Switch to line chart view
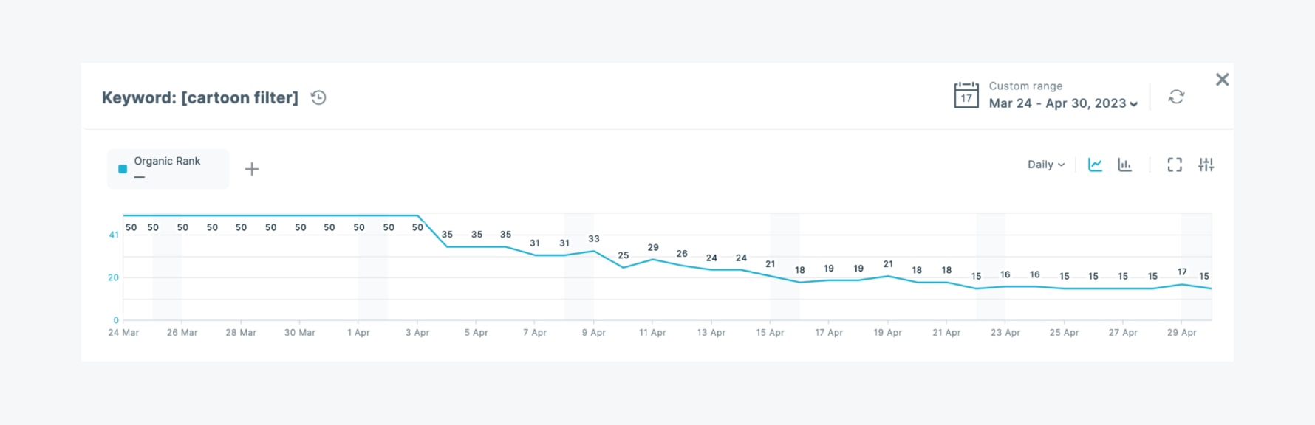The image size is (1315, 425). tap(1095, 165)
